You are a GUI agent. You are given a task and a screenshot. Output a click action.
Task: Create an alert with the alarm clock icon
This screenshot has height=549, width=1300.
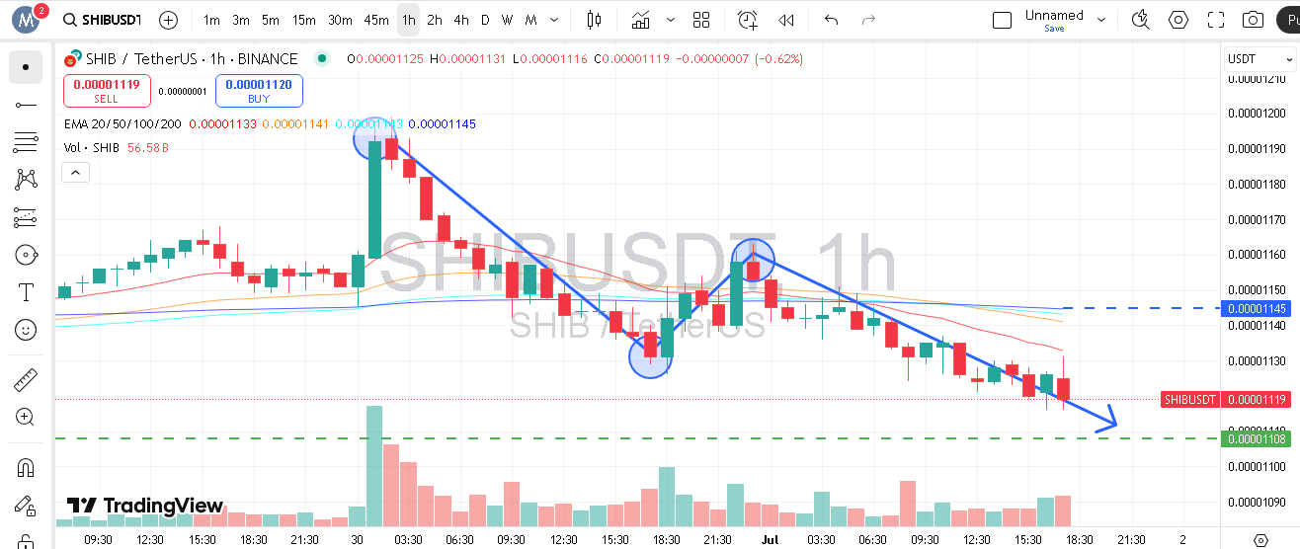[748, 20]
